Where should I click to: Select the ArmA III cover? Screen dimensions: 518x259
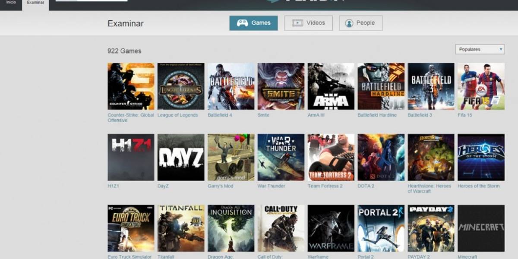(331, 86)
